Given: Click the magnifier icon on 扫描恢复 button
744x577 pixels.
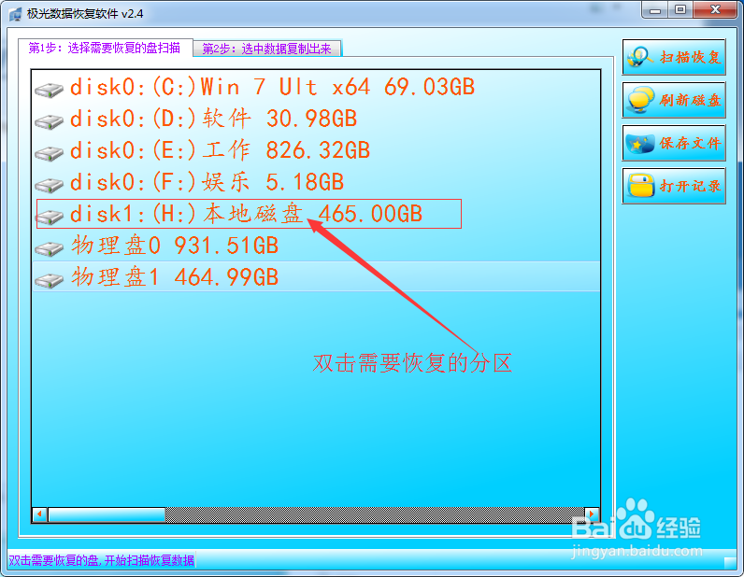Looking at the screenshot, I should pos(640,57).
